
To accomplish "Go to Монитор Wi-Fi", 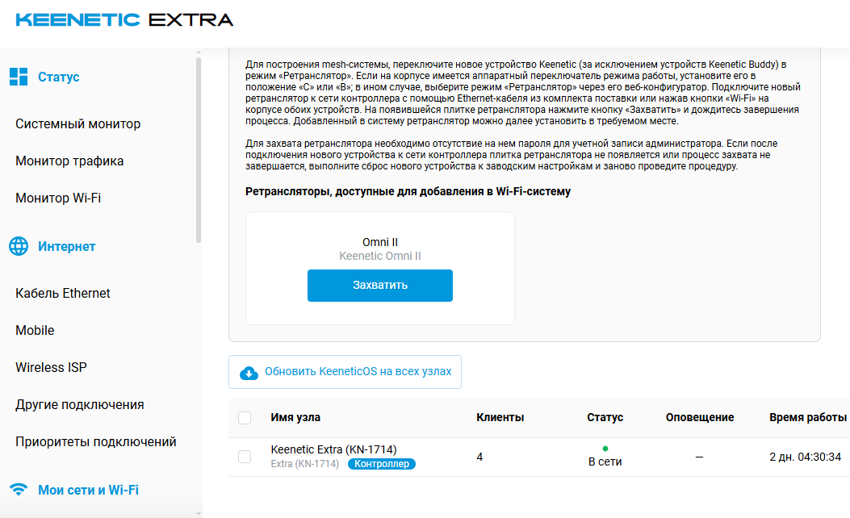I will pos(58,198).
